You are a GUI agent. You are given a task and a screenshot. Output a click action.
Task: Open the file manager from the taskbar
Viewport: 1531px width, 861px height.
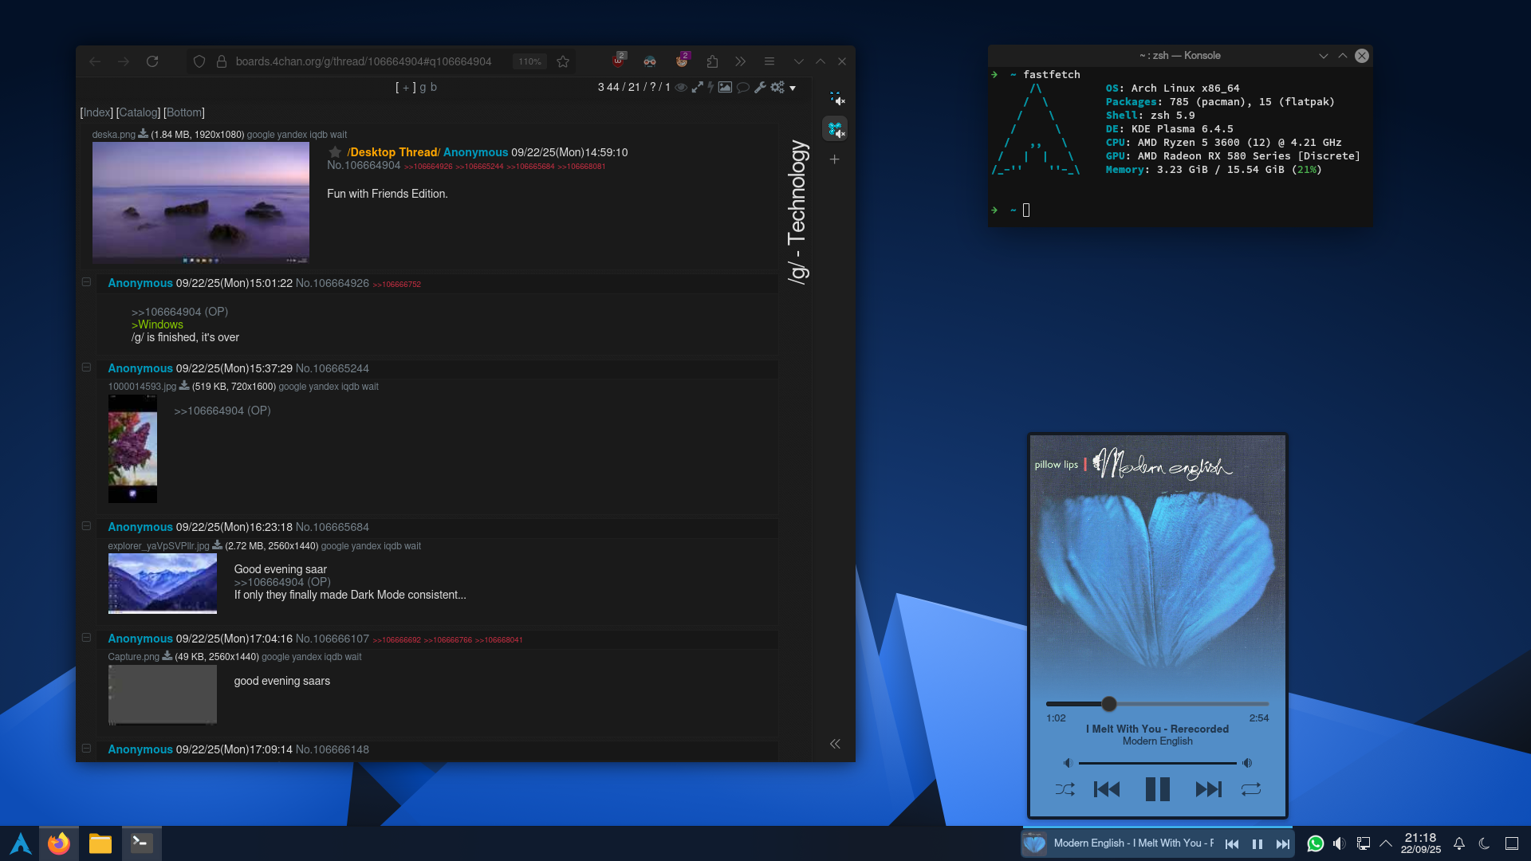pyautogui.click(x=100, y=843)
